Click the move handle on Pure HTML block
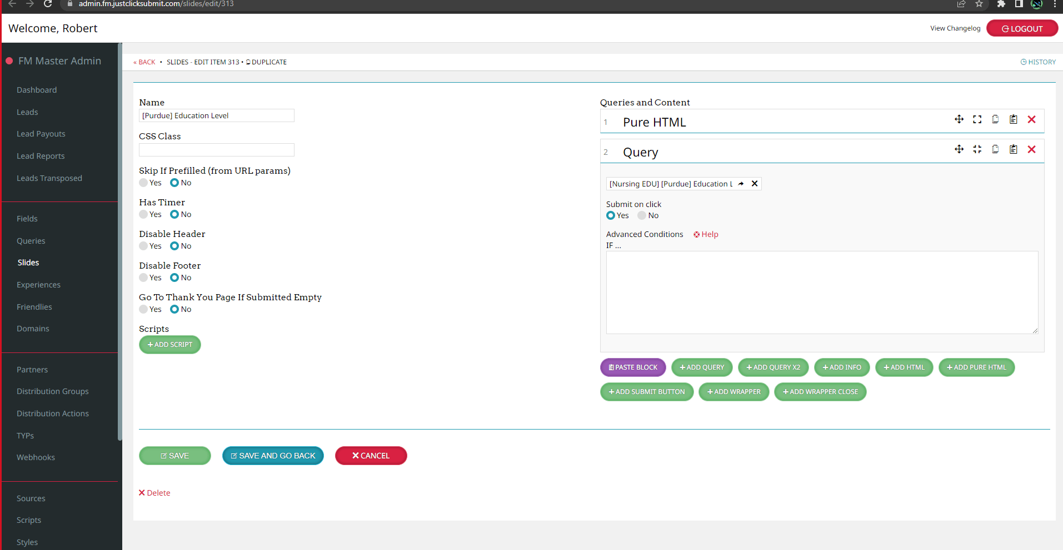Screen dimensions: 1063x550 coord(959,119)
